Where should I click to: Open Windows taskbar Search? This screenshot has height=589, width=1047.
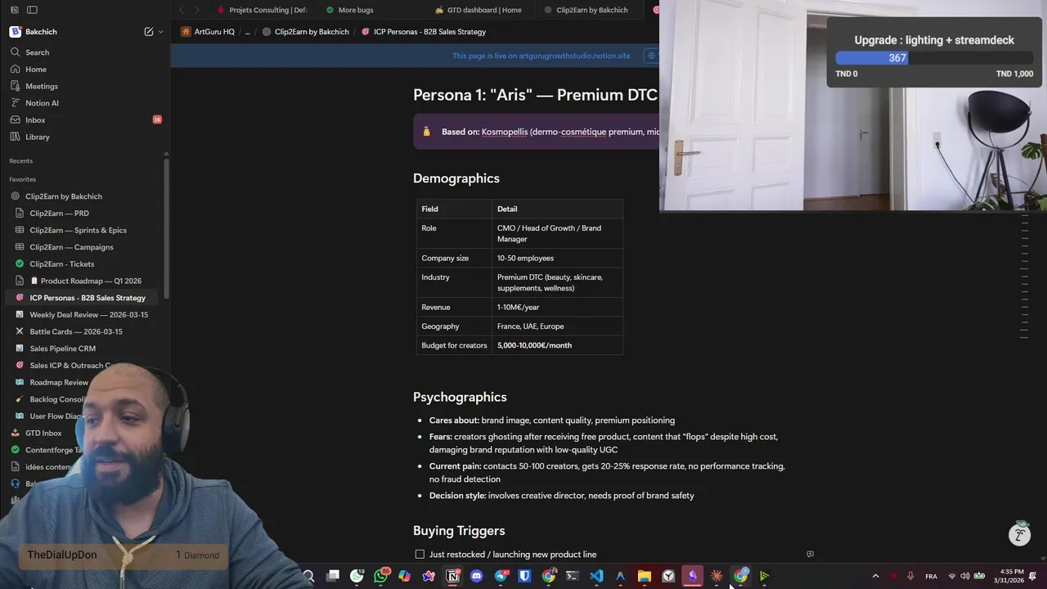pos(308,576)
